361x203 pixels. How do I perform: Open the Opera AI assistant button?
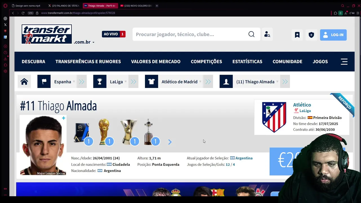coord(352,13)
